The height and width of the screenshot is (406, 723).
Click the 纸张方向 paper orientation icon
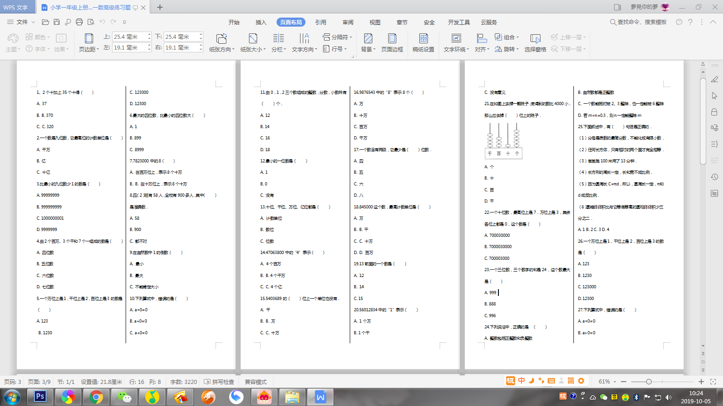221,39
